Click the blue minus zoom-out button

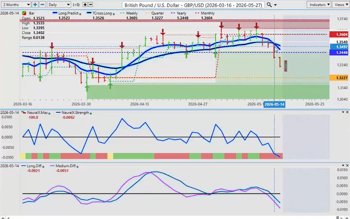pyautogui.click(x=42, y=5)
